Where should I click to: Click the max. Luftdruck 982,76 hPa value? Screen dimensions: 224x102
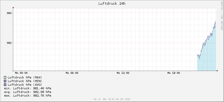pyautogui.click(x=28, y=96)
